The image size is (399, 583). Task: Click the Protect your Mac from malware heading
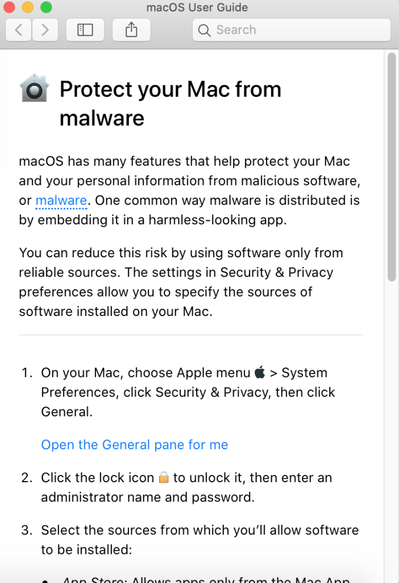pos(171,104)
